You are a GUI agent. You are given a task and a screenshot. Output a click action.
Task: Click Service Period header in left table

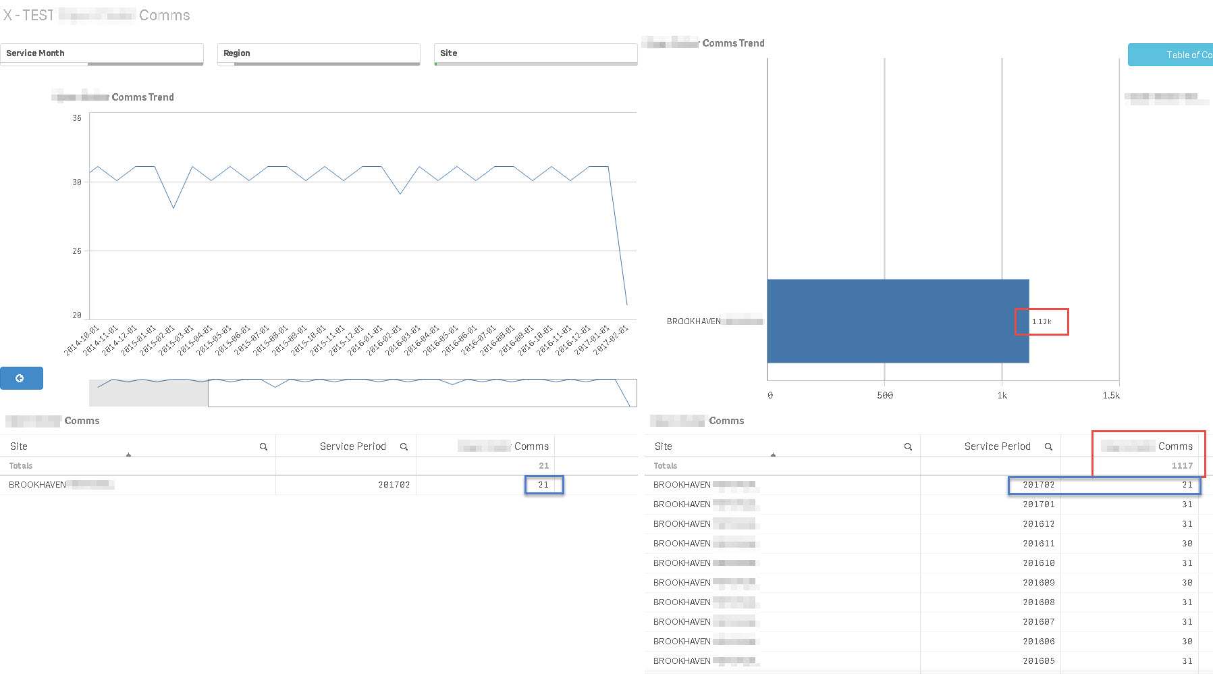353,446
